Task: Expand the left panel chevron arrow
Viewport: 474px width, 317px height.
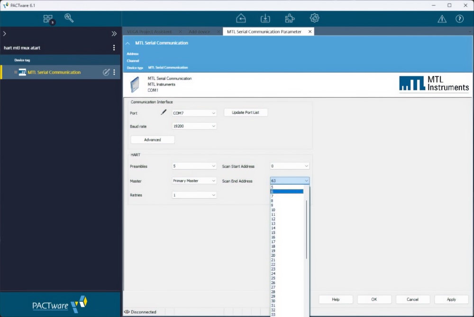Action: tap(5, 34)
